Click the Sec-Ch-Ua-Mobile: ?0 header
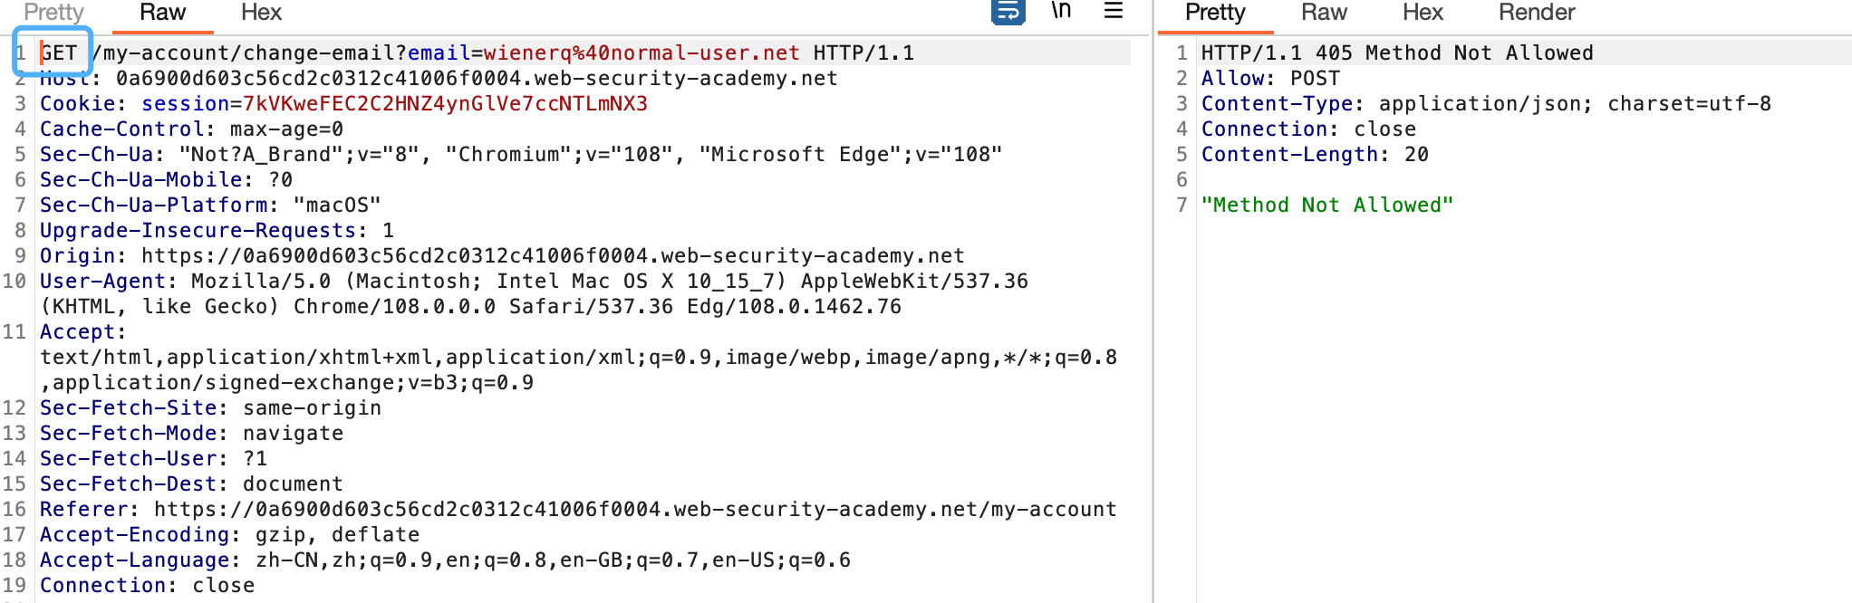Viewport: 1852px width, 603px height. tap(166, 180)
